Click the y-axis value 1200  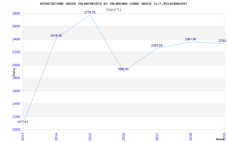pyautogui.click(x=16, y=117)
